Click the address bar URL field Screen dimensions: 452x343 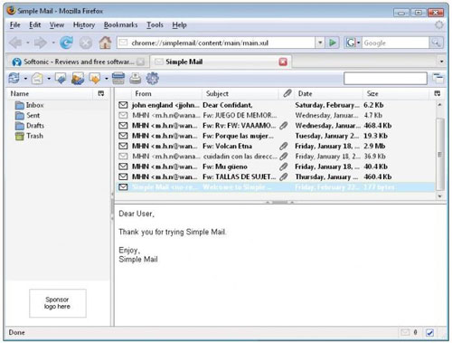point(216,43)
